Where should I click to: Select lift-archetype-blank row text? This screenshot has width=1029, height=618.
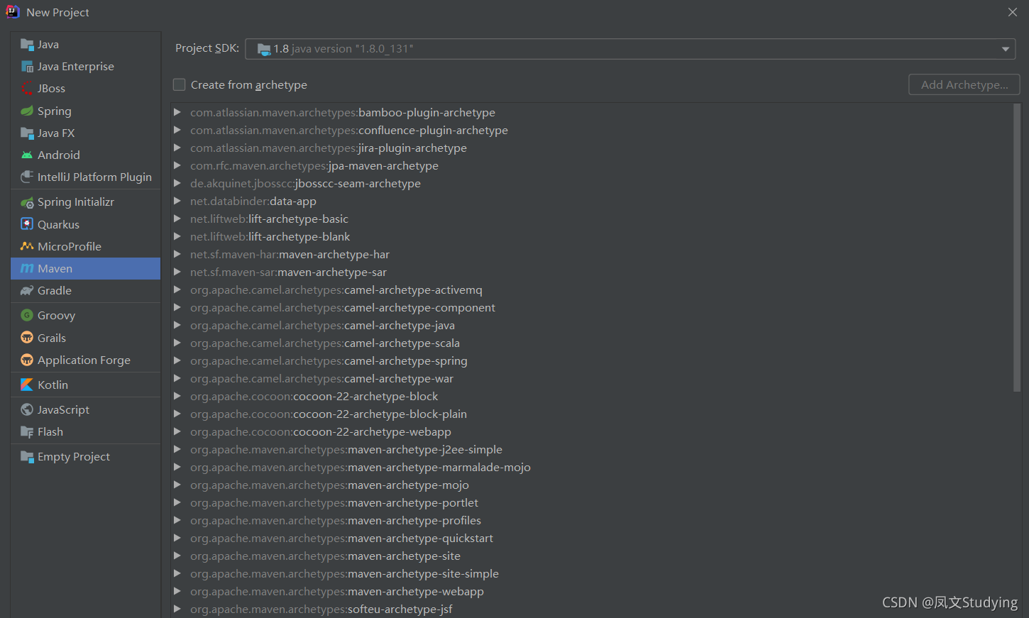click(270, 237)
